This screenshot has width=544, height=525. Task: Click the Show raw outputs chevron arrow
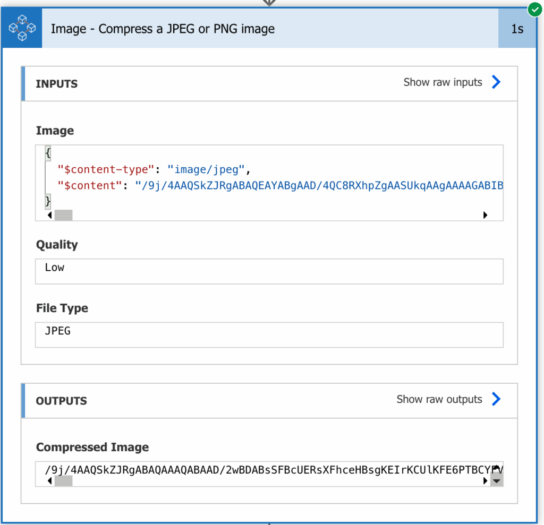pyautogui.click(x=496, y=399)
